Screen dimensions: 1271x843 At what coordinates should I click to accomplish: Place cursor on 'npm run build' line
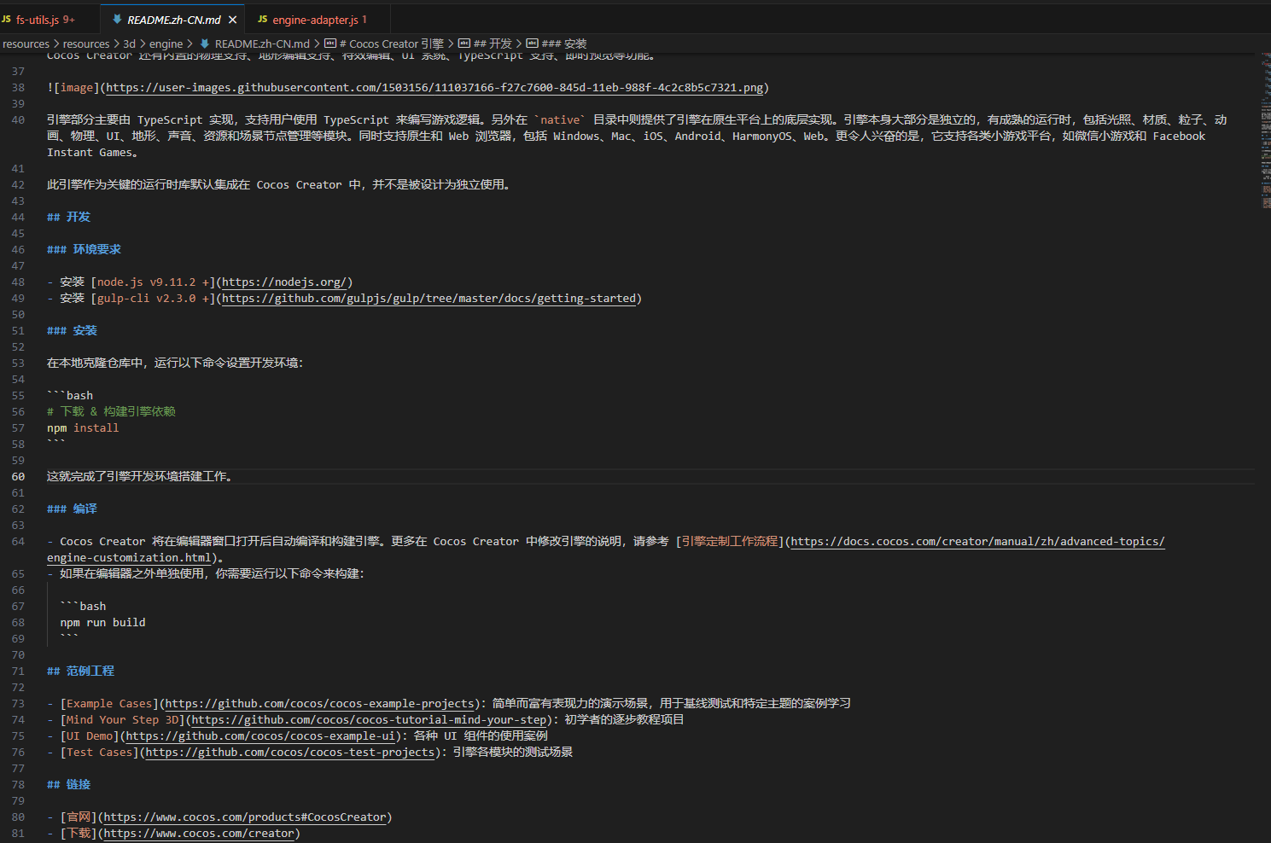click(102, 623)
